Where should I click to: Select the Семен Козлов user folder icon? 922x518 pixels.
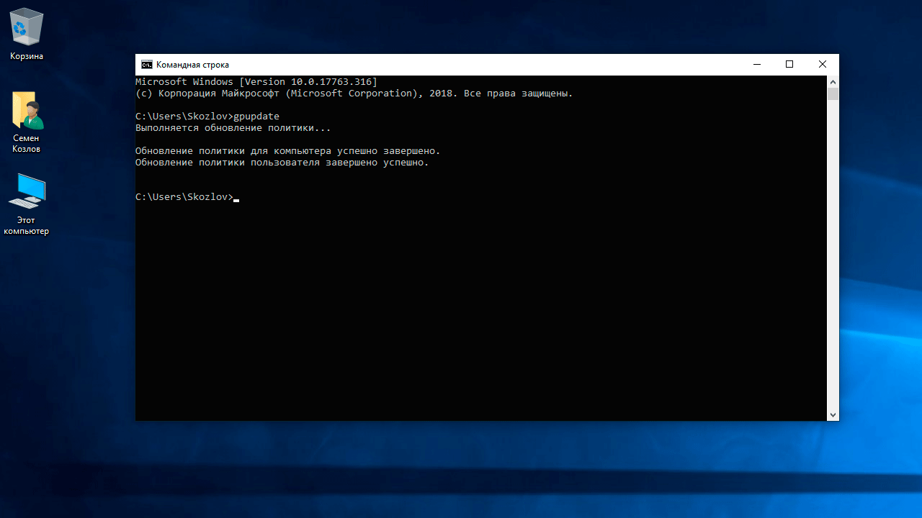(x=27, y=111)
